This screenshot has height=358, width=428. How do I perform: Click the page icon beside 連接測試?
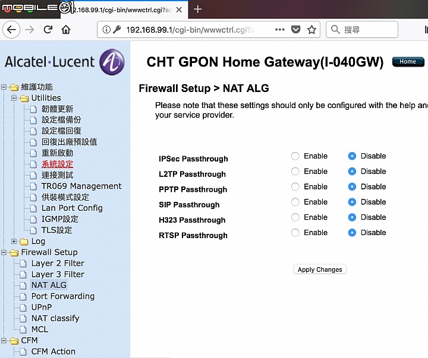tap(33, 175)
